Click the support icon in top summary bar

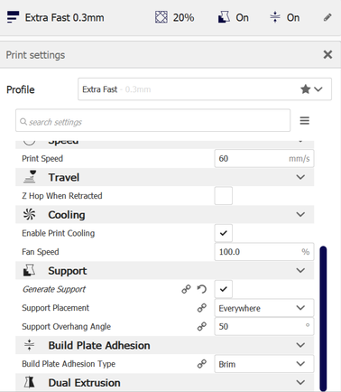click(x=224, y=17)
